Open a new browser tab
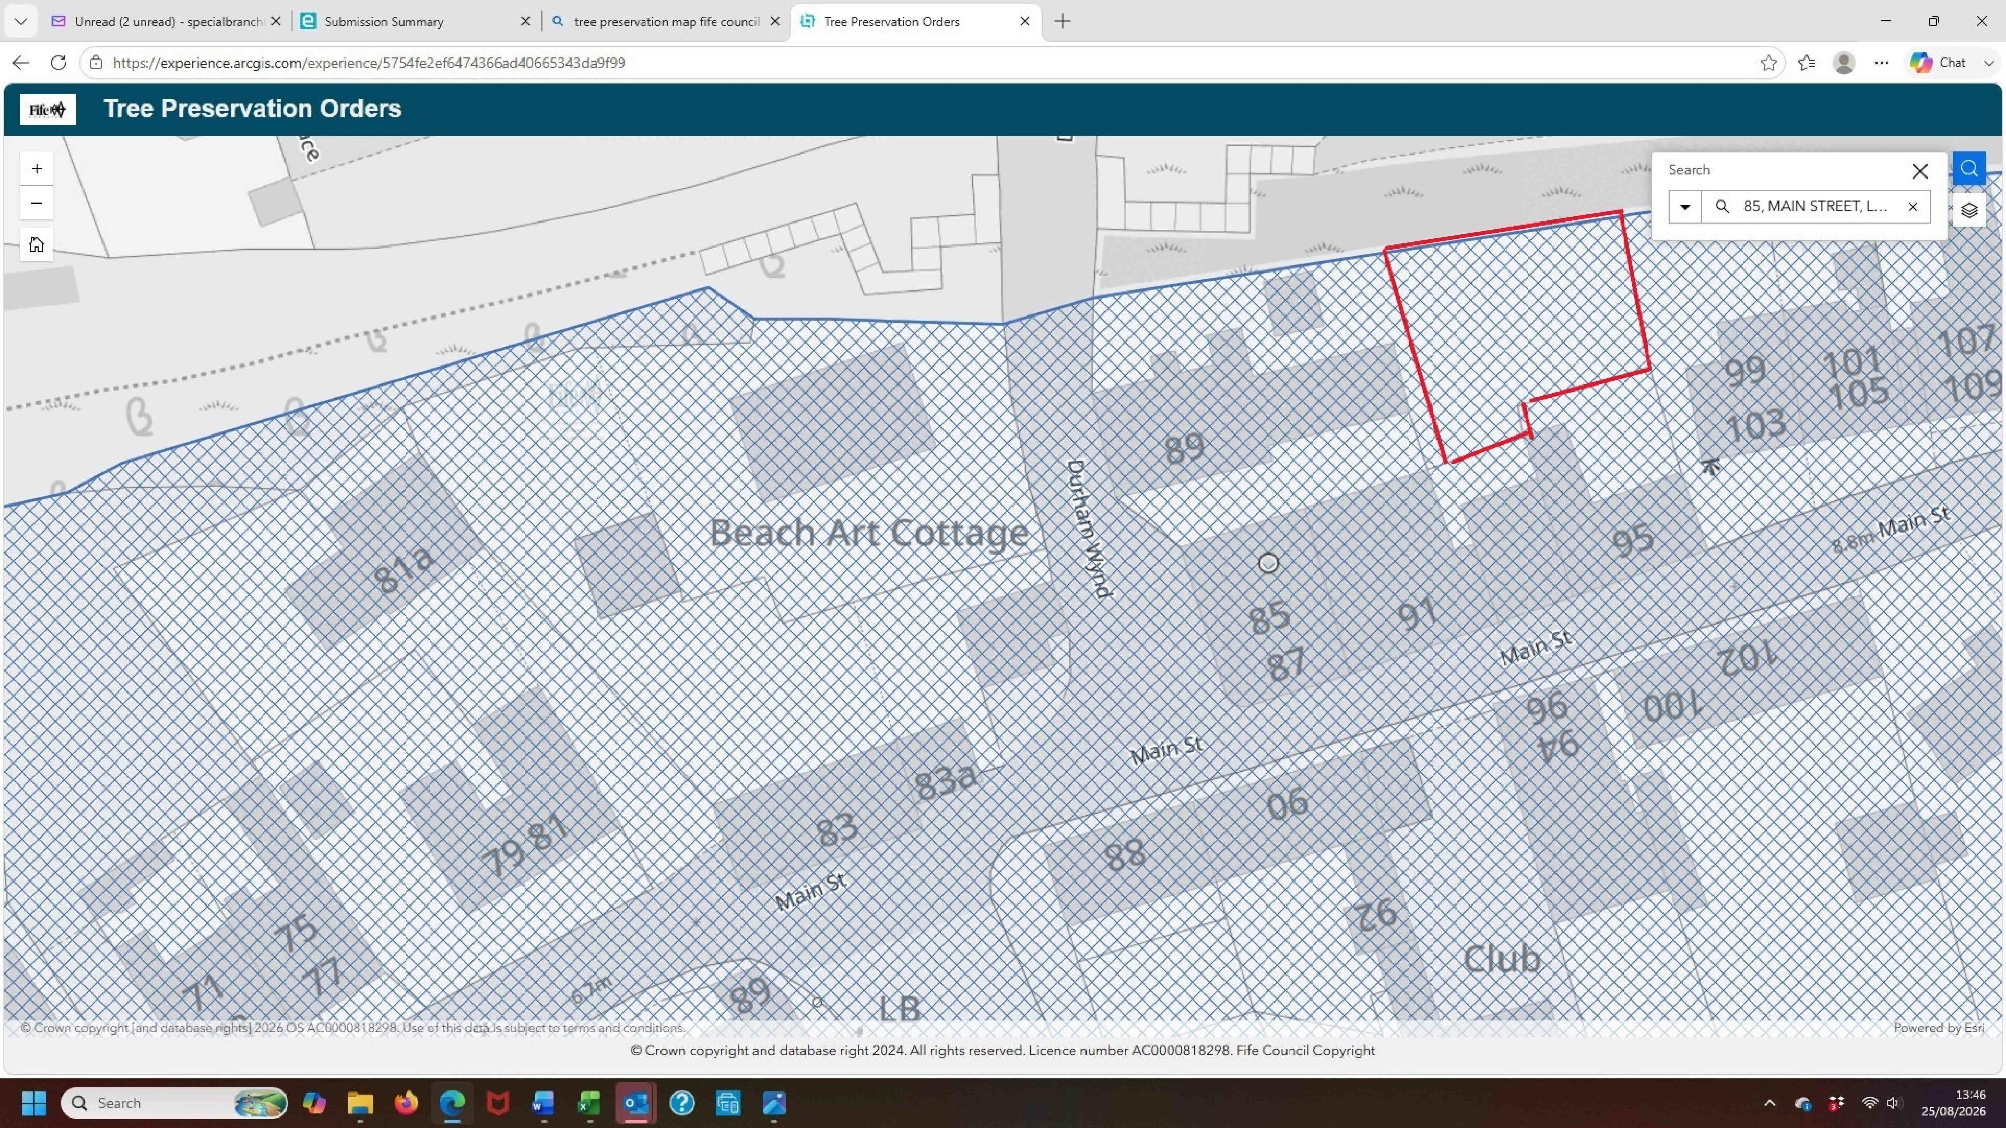This screenshot has width=2006, height=1128. point(1062,21)
